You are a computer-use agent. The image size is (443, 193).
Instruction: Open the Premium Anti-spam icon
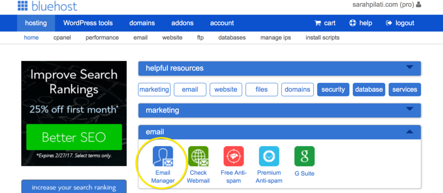click(269, 156)
